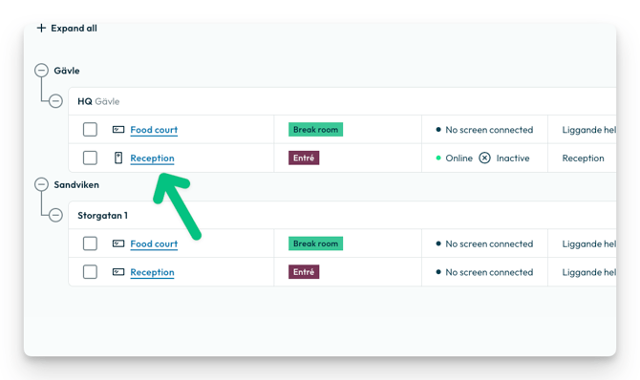
Task: Click the maroon Entré tag under Storgatan 1
Action: pyautogui.click(x=304, y=272)
